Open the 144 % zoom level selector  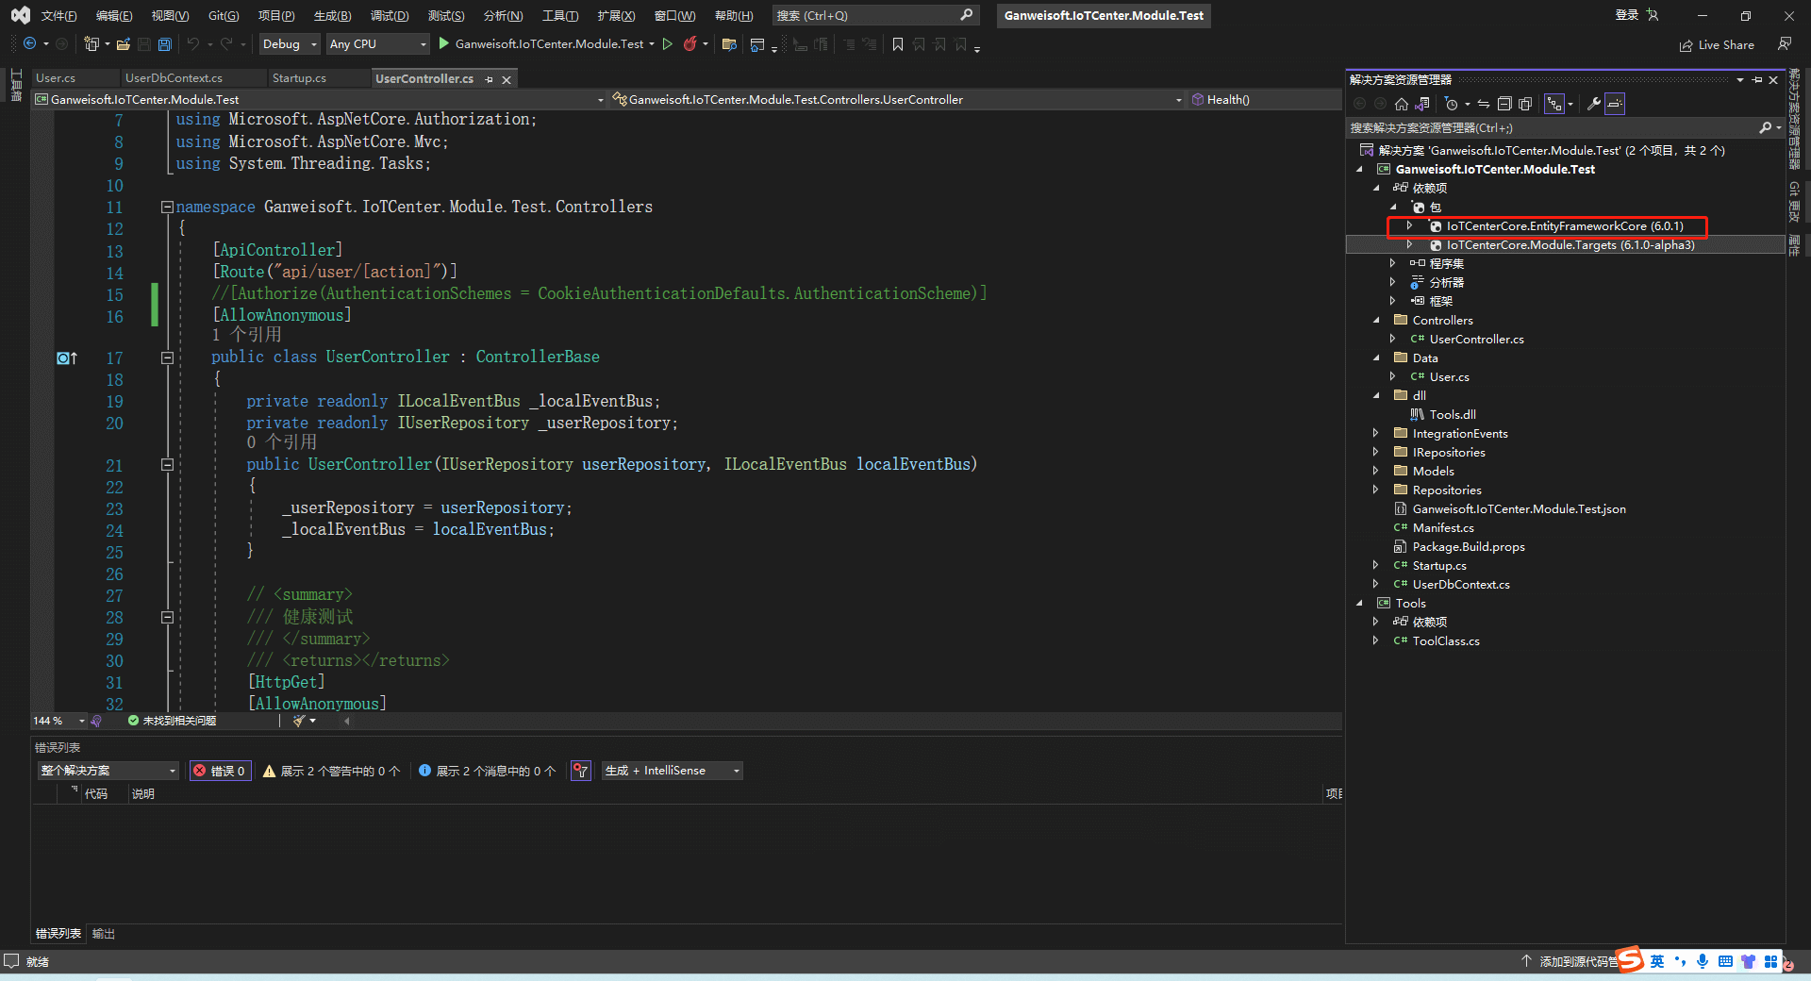click(81, 721)
